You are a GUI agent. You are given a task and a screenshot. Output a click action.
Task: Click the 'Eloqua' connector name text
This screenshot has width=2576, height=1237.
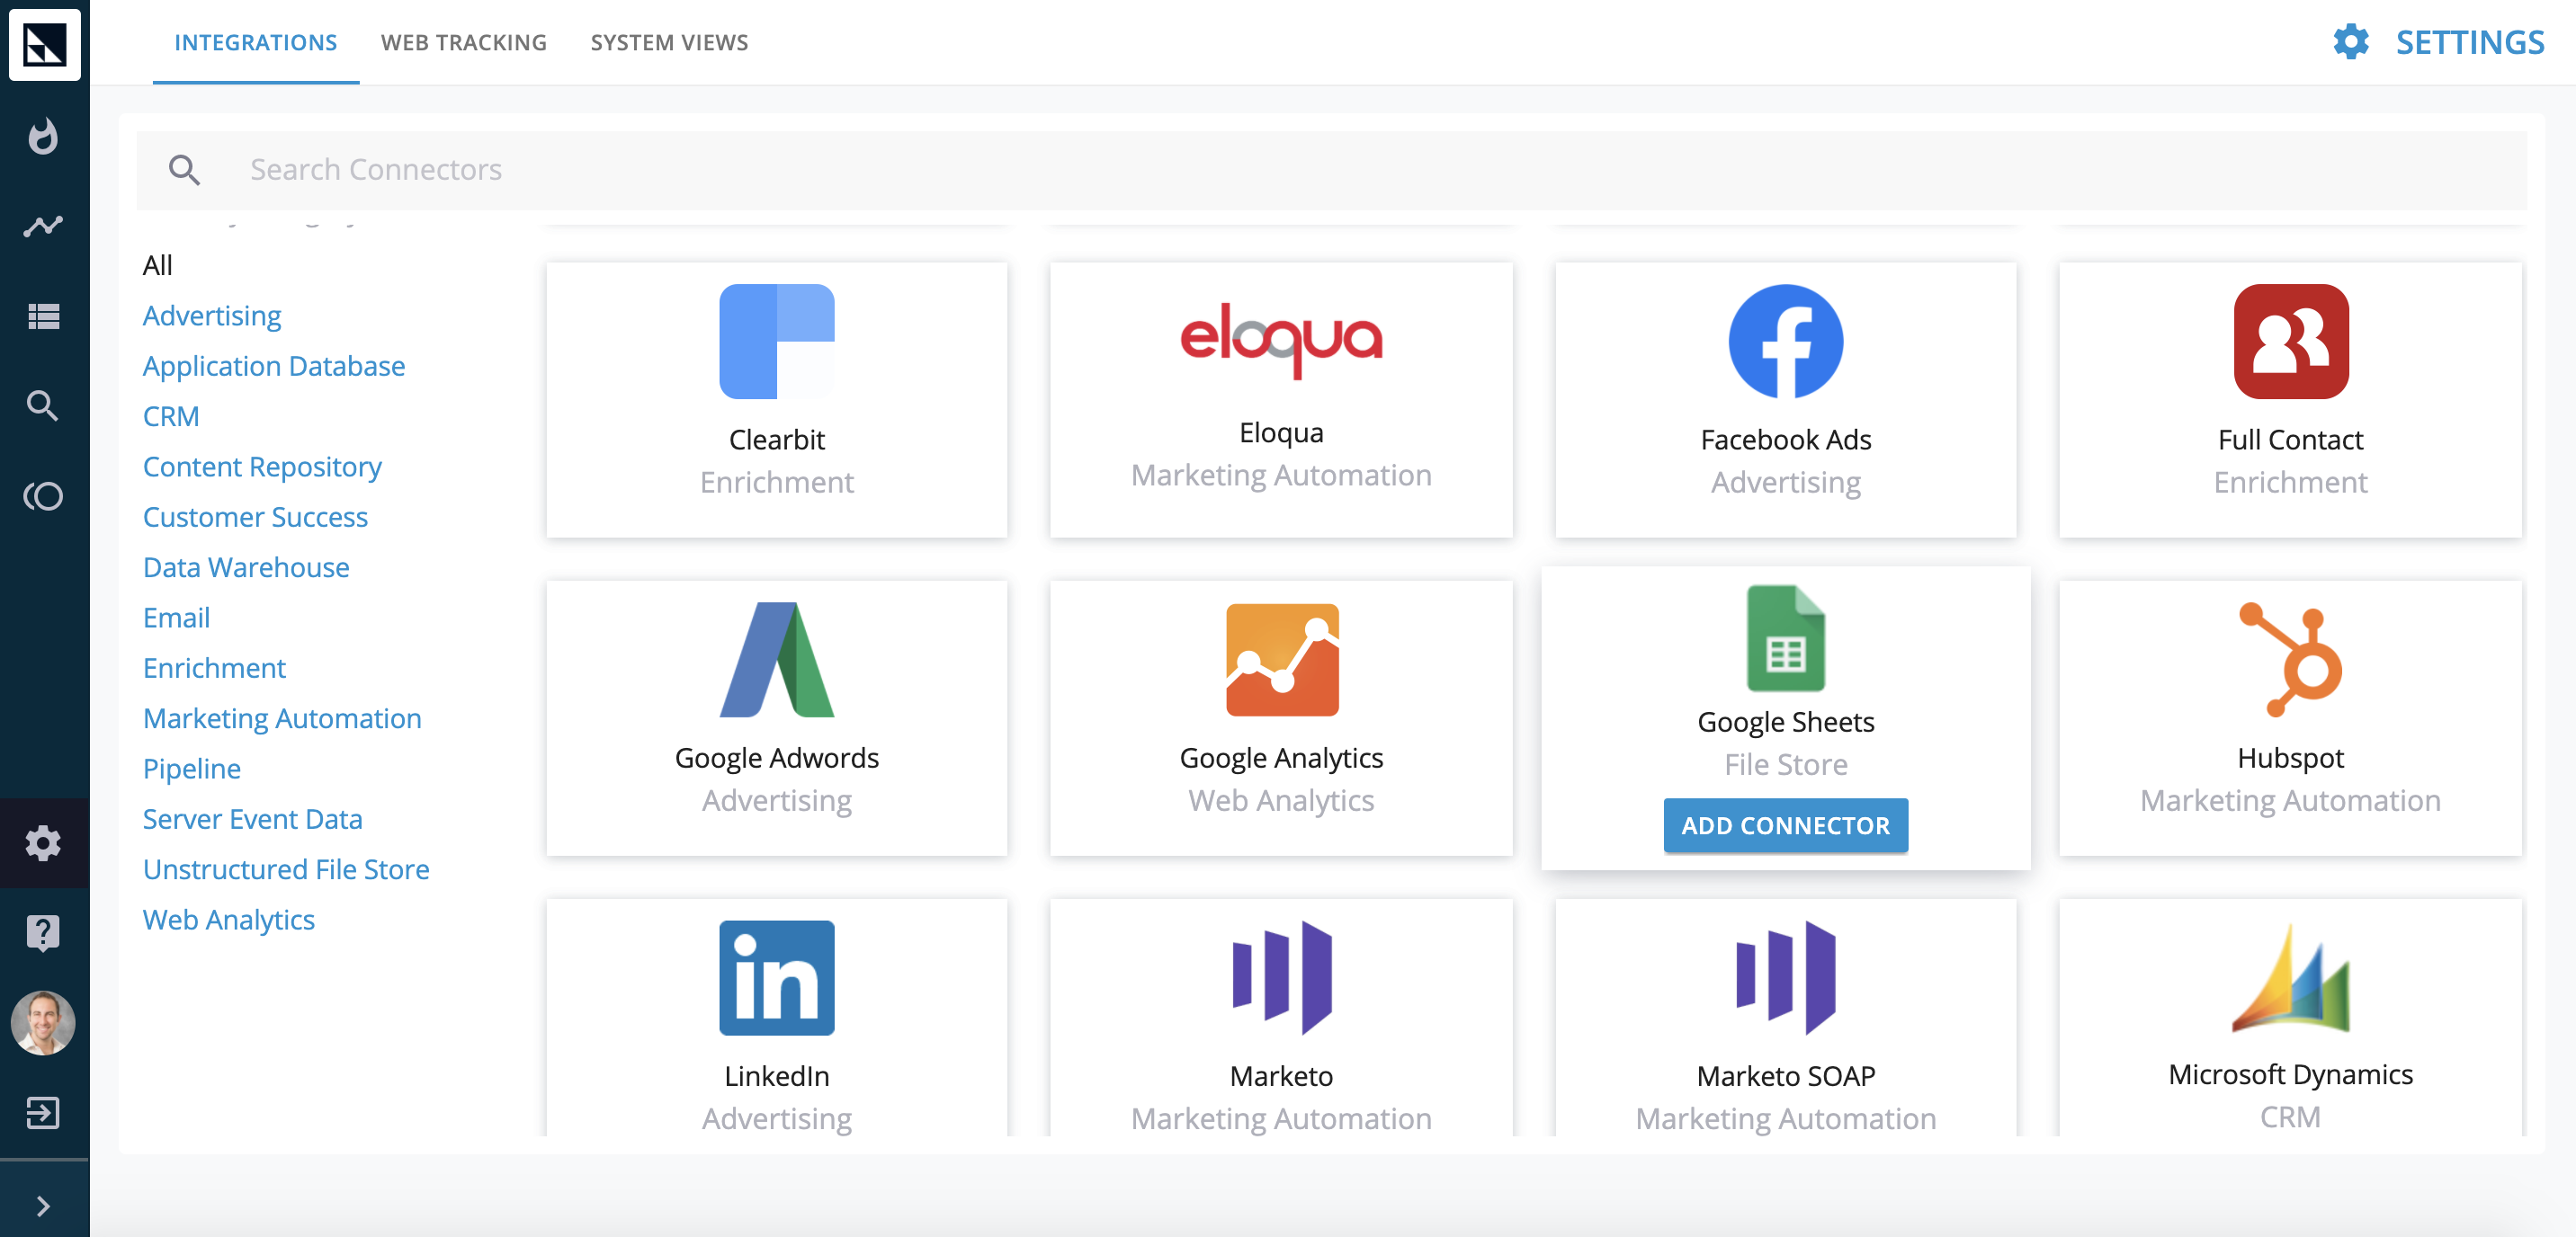1281,432
